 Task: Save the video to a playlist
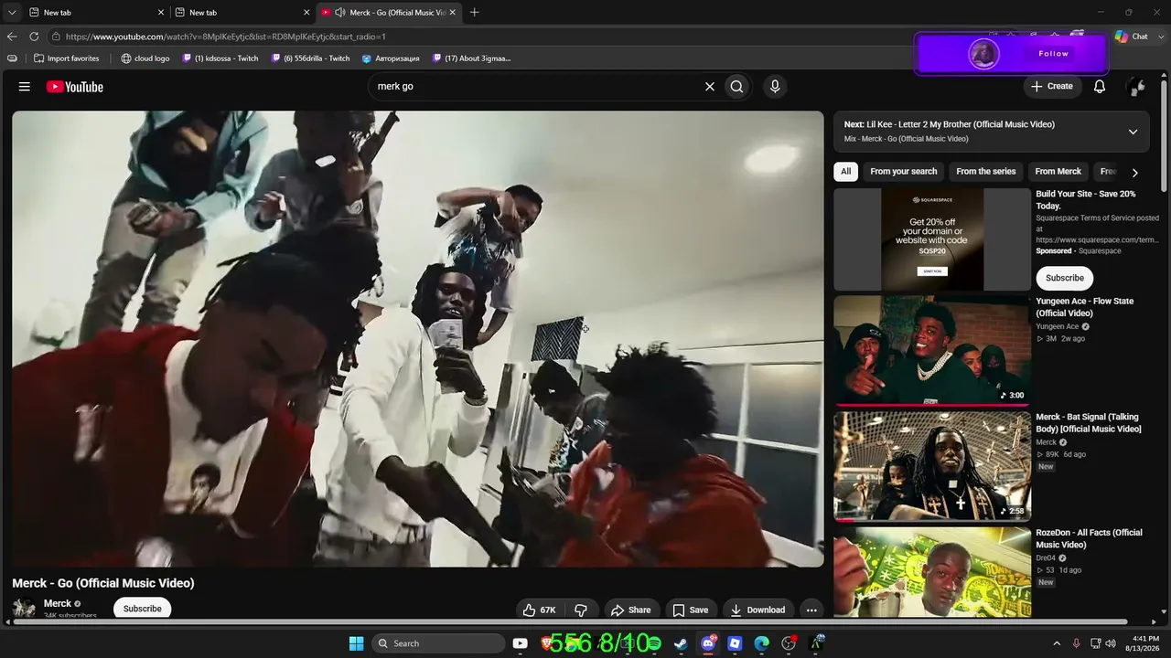tap(691, 610)
